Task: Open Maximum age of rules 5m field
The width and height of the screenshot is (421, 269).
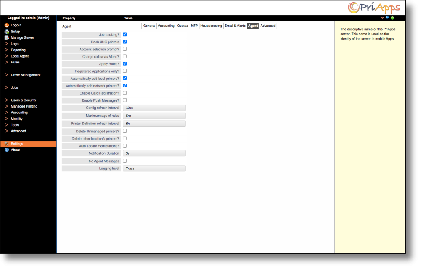Action: tap(154, 116)
